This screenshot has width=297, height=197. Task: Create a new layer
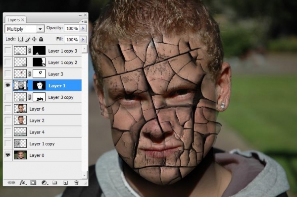click(65, 183)
